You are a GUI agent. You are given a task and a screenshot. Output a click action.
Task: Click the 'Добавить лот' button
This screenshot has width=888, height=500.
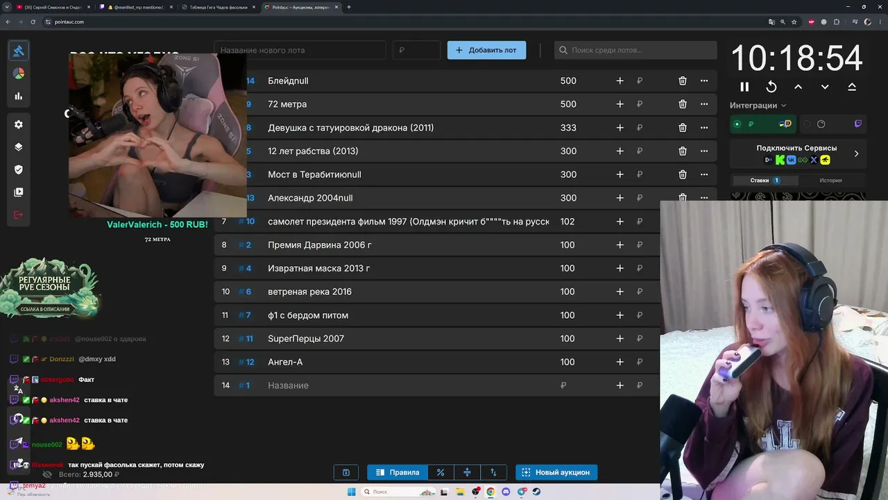pyautogui.click(x=486, y=50)
